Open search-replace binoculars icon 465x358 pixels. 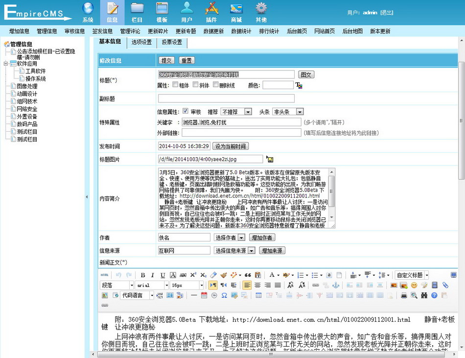(424, 295)
